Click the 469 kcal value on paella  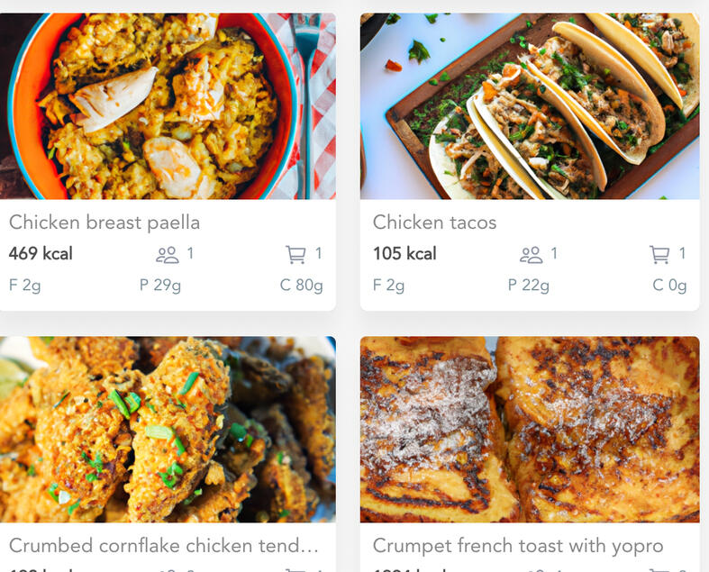click(x=41, y=254)
